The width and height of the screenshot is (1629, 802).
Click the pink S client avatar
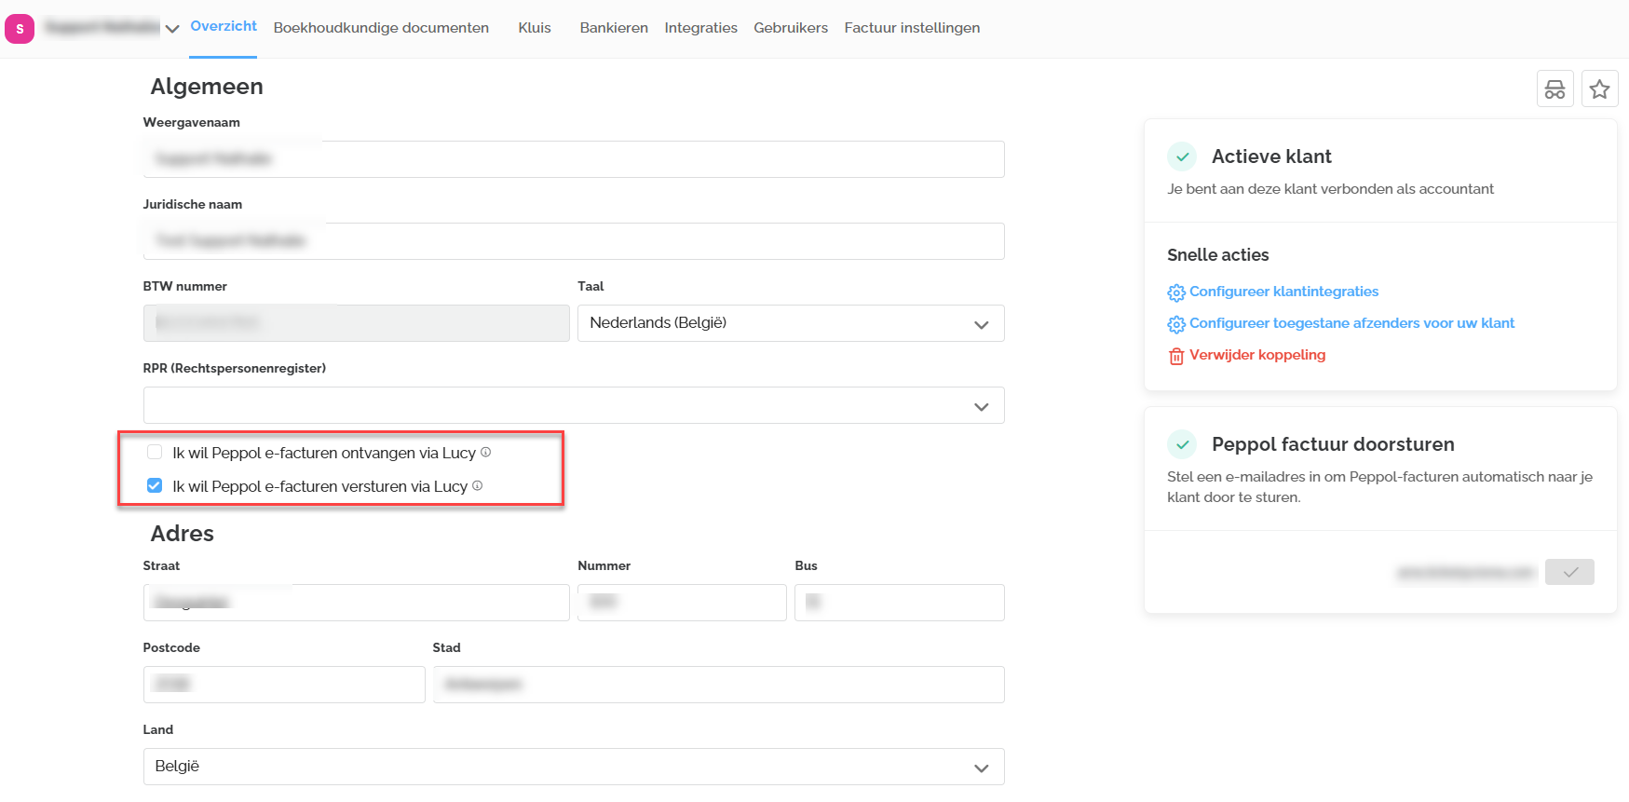(x=20, y=29)
